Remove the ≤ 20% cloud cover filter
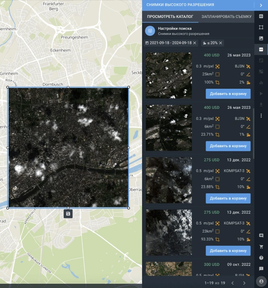This screenshot has height=288, width=268. click(x=221, y=43)
